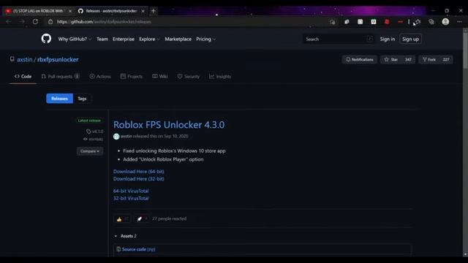Switch to the Insights tab
Screen dimensions: 468x263
click(220, 76)
